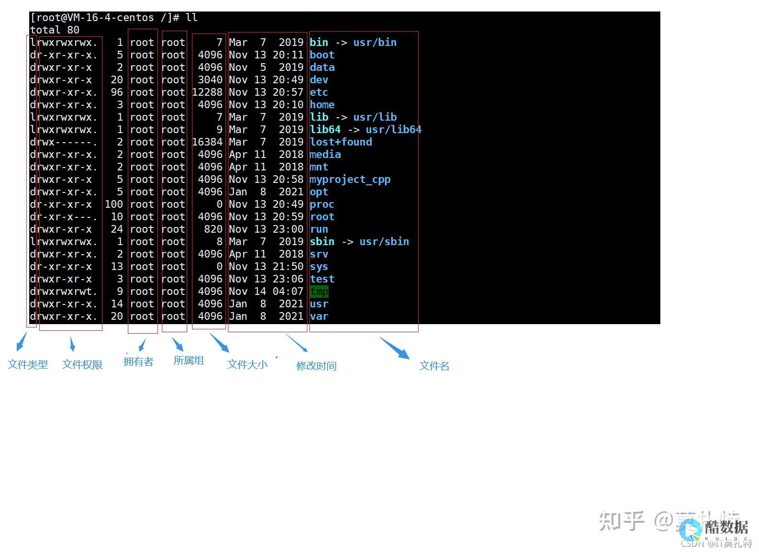Select the directory name 'boot'
Screen dimensions: 759x552
(322, 55)
